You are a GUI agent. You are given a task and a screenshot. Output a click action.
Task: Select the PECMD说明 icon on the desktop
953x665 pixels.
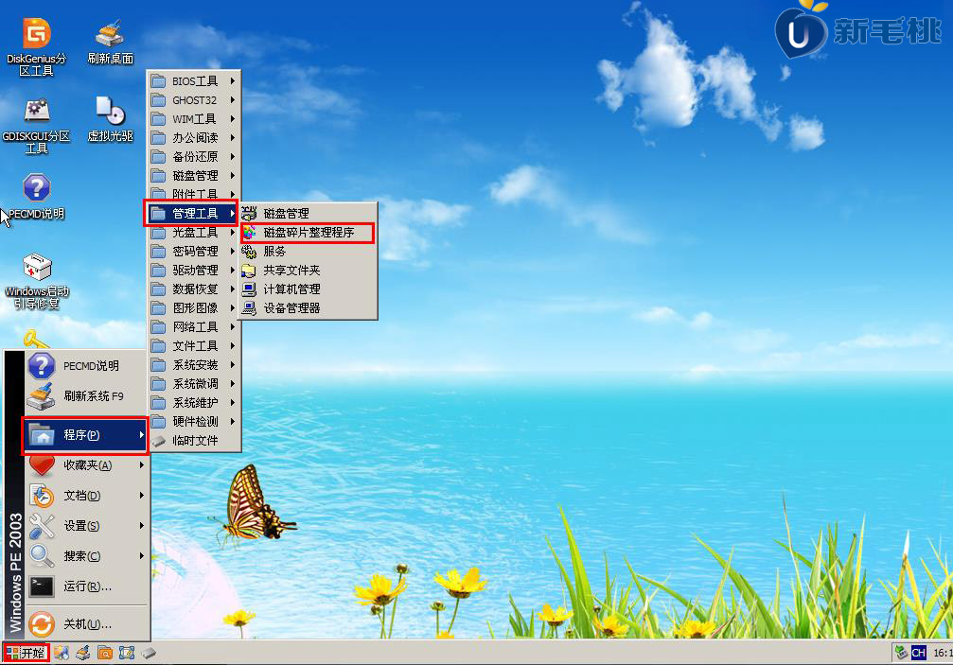(x=37, y=196)
